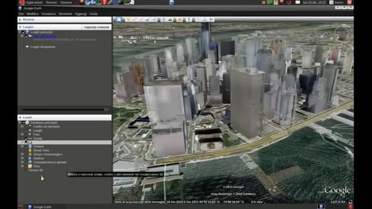Click Google Earth icon in window title bar
The image size is (372, 209).
pos(20,8)
